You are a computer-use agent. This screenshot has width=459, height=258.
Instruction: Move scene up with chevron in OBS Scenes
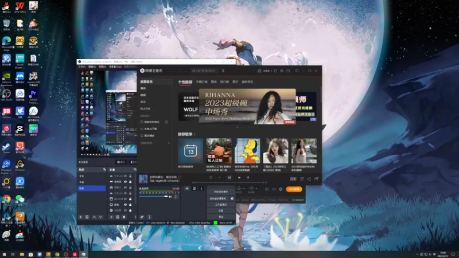94,217
